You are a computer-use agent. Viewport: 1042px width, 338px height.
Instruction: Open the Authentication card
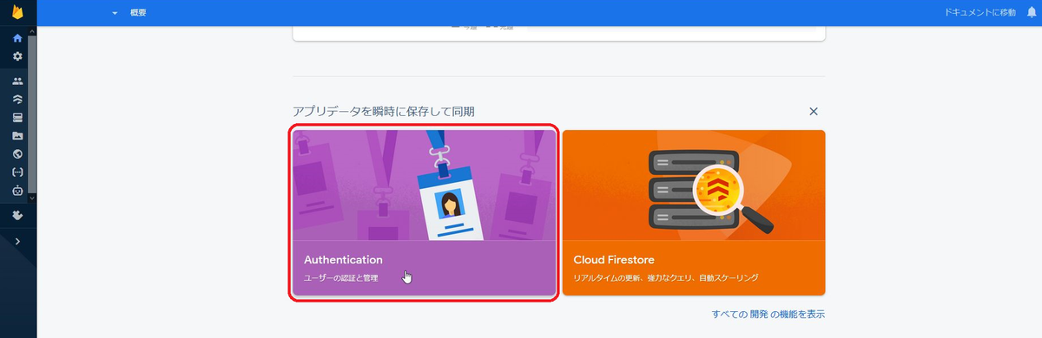(x=424, y=213)
